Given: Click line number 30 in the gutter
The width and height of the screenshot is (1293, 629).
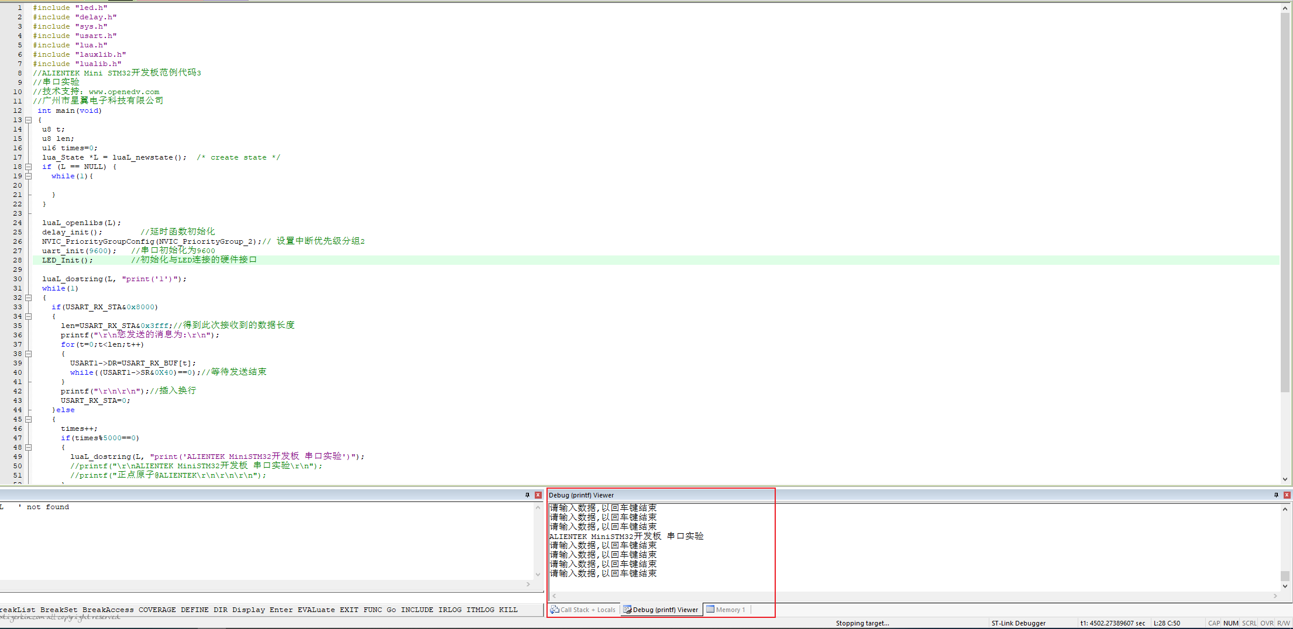Looking at the screenshot, I should tap(17, 279).
